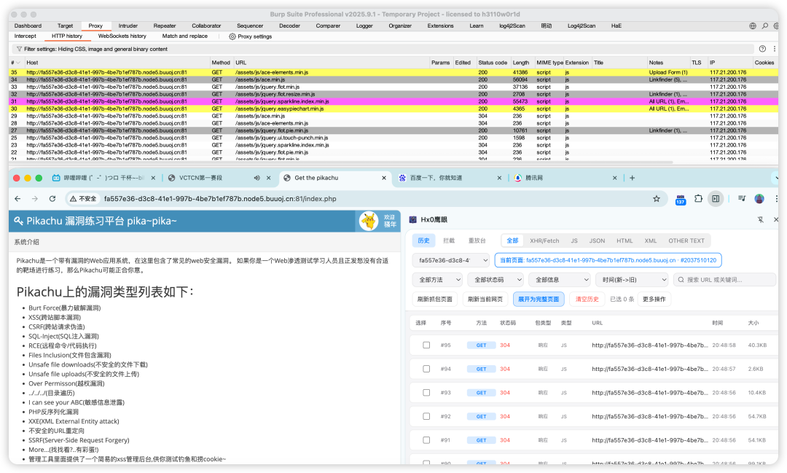The width and height of the screenshot is (787, 473).
Task: Click the Pikachu avatar in page header
Action: [x=369, y=221]
